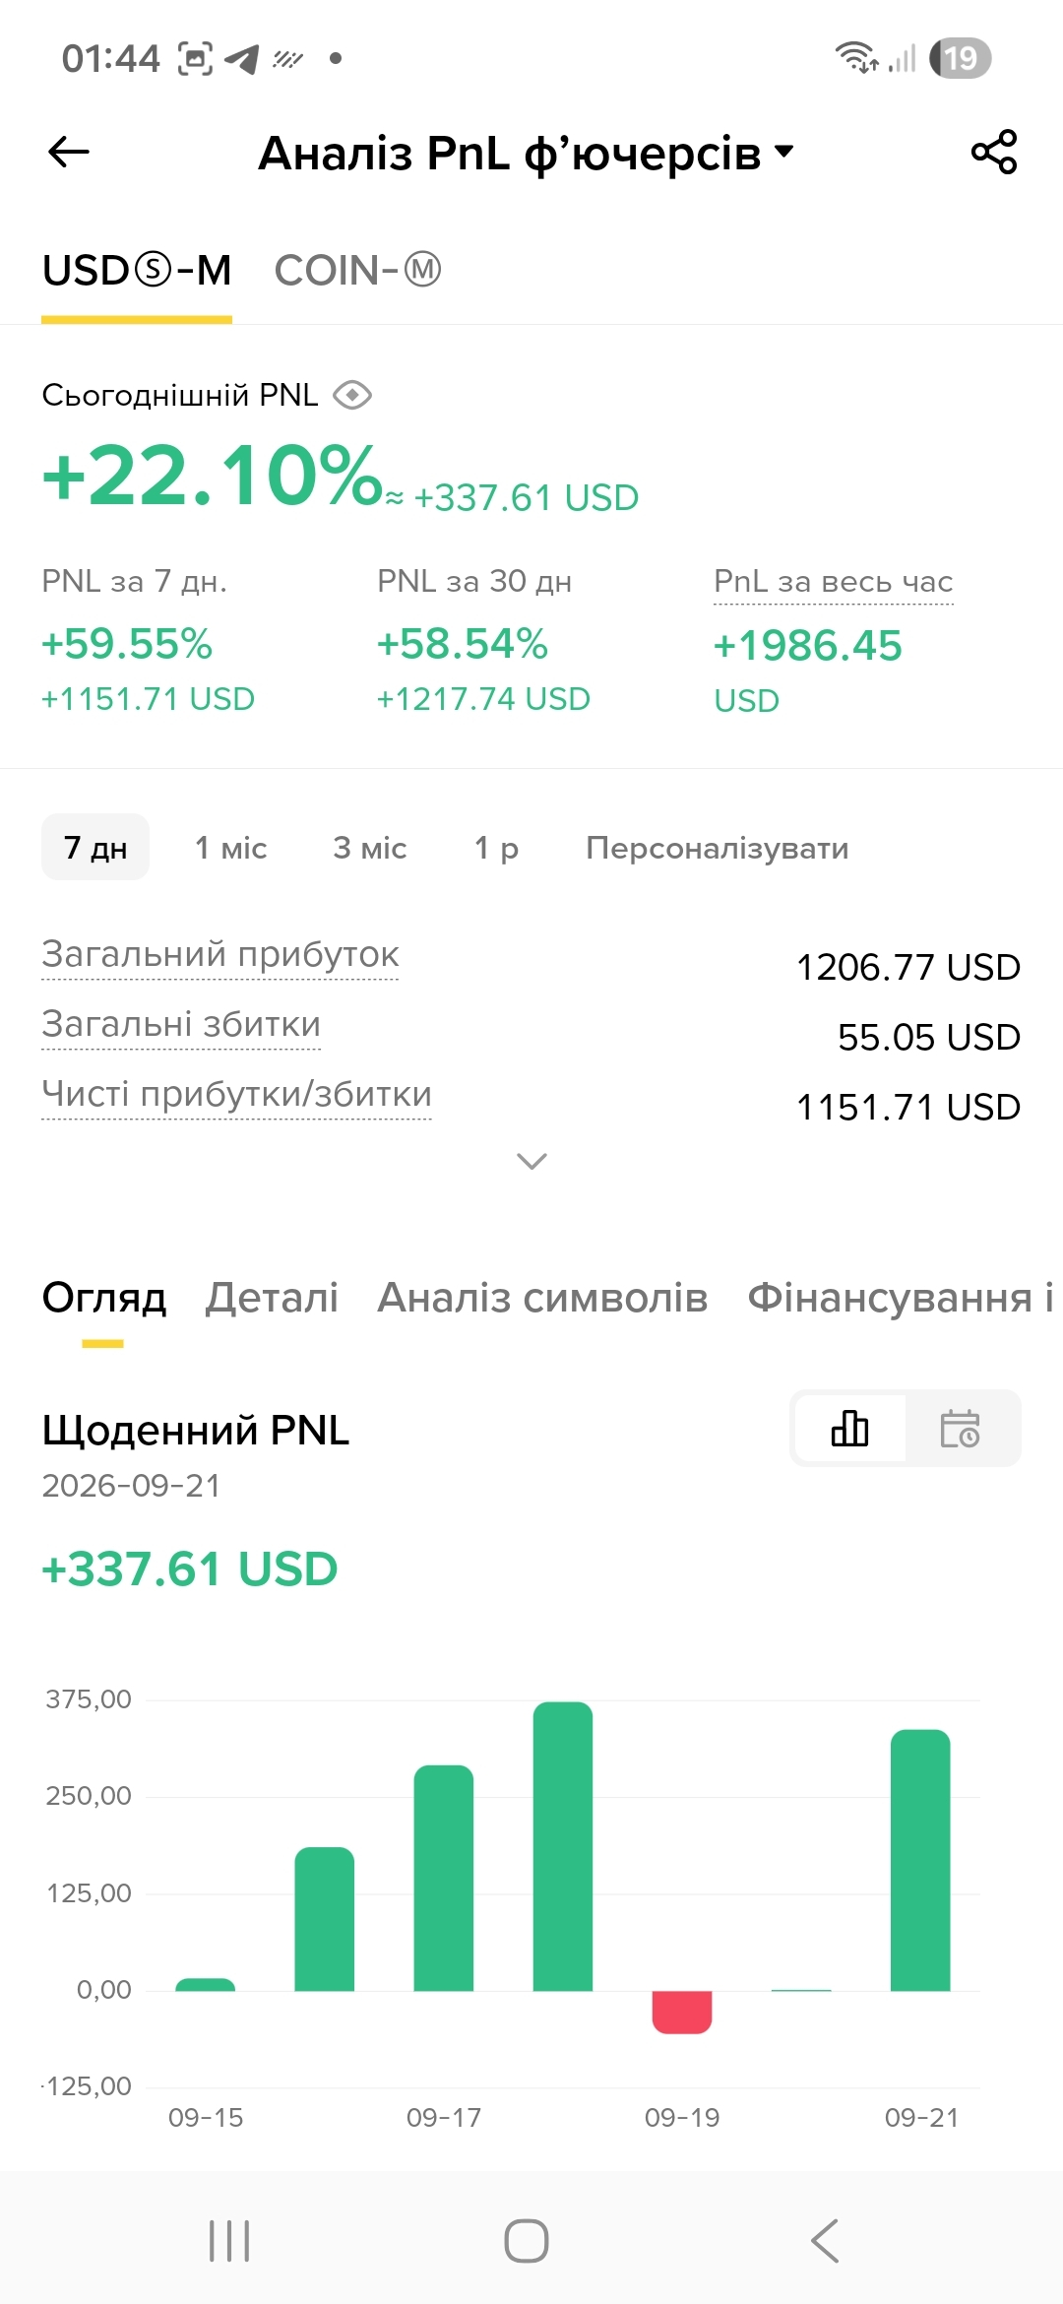Choose the 1 р period
This screenshot has height=2304, width=1063.
pos(496,848)
